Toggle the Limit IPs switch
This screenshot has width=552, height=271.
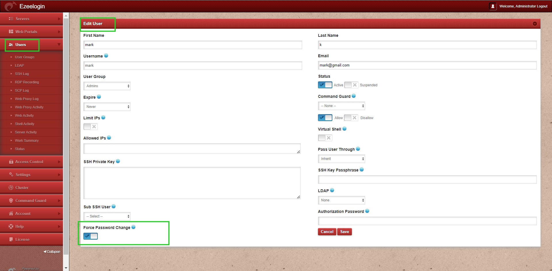click(91, 127)
